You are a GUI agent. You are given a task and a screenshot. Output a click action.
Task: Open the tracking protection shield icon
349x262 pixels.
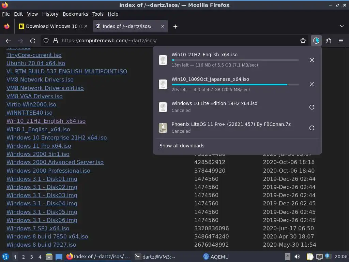[x=46, y=41]
